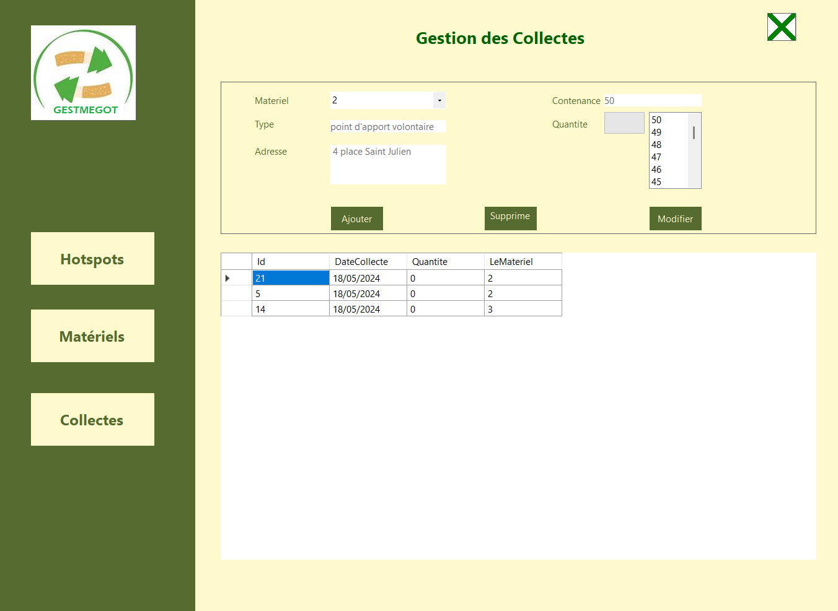838x611 pixels.
Task: Focus the Adresse text area
Action: (x=387, y=165)
